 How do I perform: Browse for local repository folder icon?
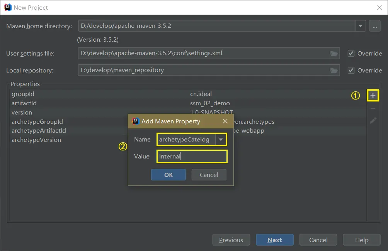[334, 70]
